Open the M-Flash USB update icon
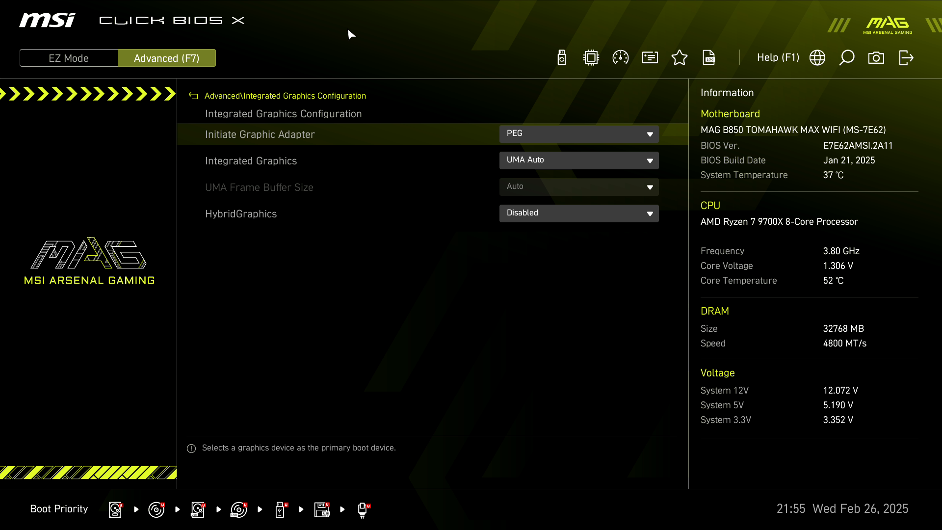This screenshot has width=942, height=530. (x=562, y=58)
